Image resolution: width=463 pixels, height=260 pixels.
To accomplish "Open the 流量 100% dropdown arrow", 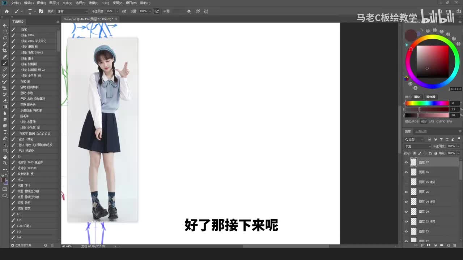I will coord(150,11).
